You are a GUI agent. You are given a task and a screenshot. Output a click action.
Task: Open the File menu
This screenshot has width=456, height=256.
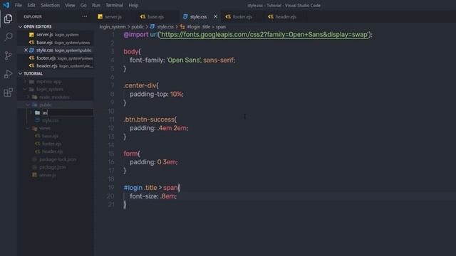click(x=19, y=5)
